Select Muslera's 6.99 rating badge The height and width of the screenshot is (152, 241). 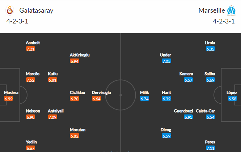point(9,99)
